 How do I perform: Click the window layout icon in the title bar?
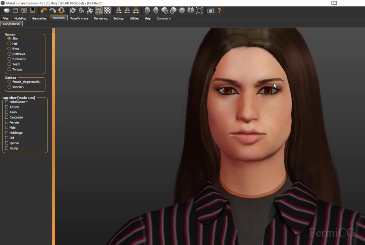334,3
